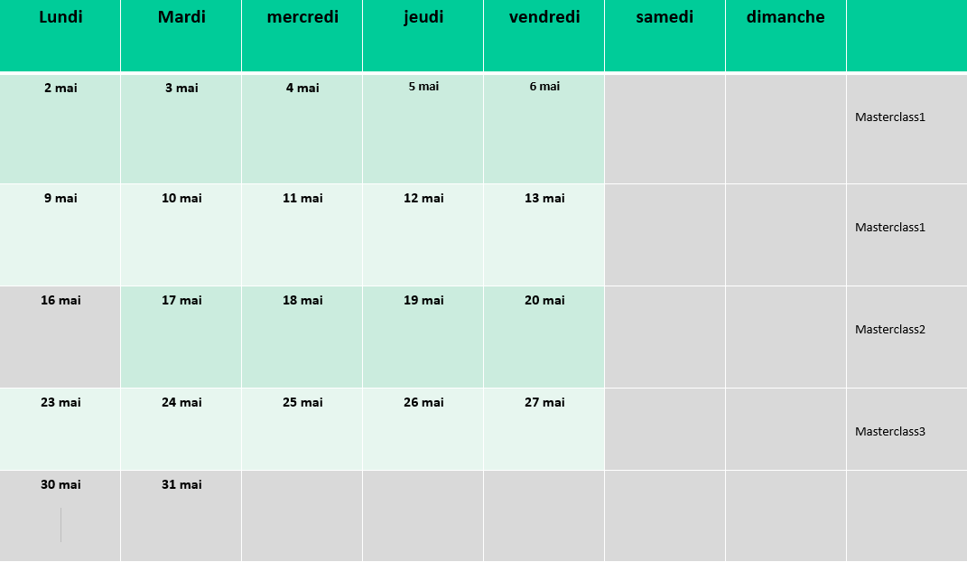Click the 27 mai cell
The width and height of the screenshot is (967, 562).
coord(544,429)
